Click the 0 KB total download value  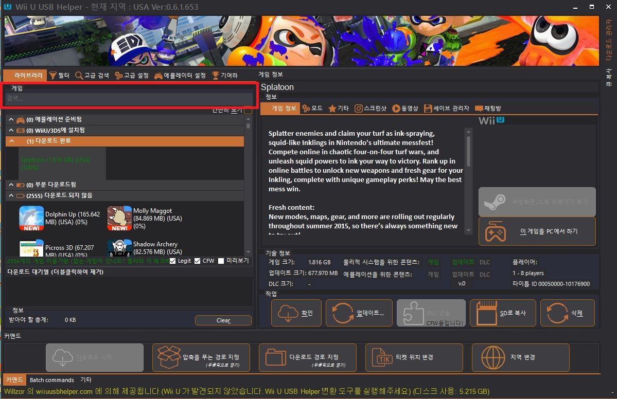(x=70, y=320)
